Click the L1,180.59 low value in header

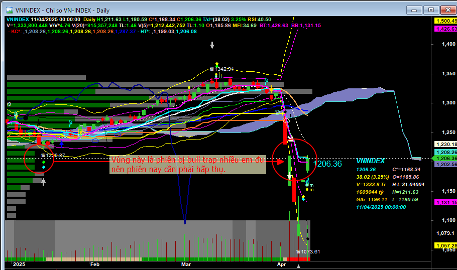[x=135, y=20]
